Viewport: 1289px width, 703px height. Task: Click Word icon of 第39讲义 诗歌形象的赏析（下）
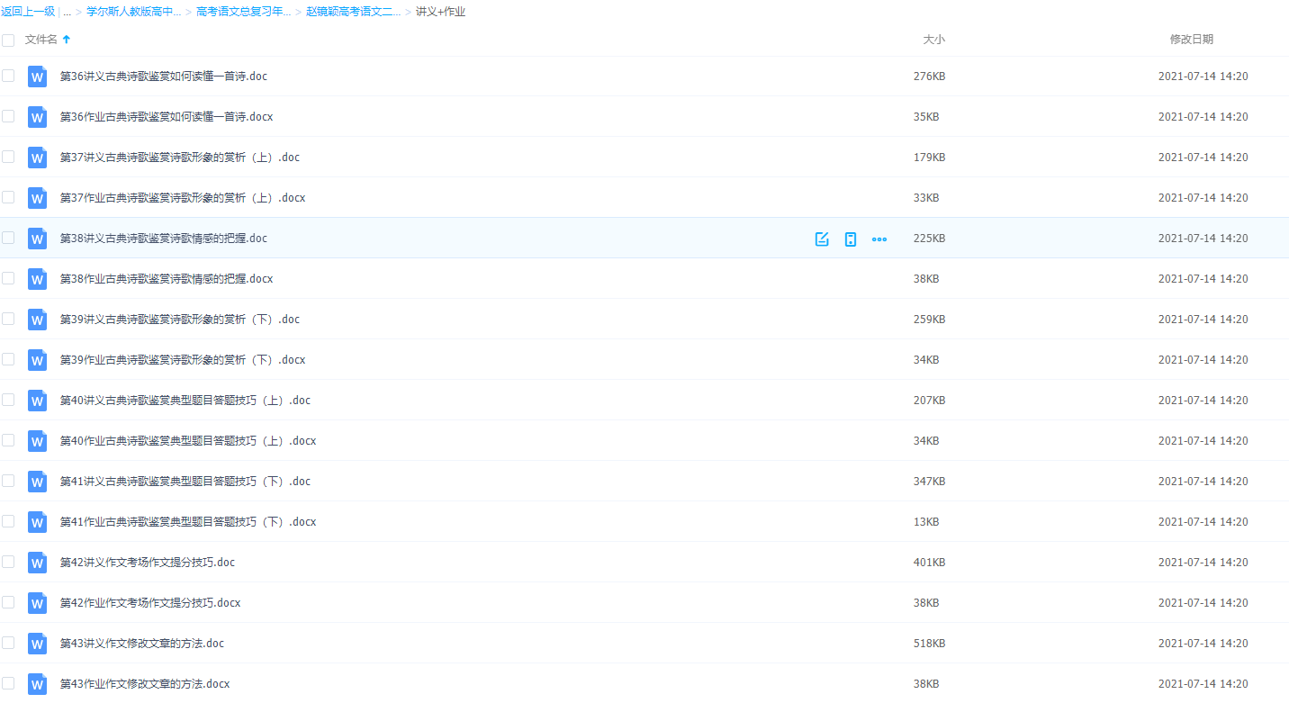37,320
